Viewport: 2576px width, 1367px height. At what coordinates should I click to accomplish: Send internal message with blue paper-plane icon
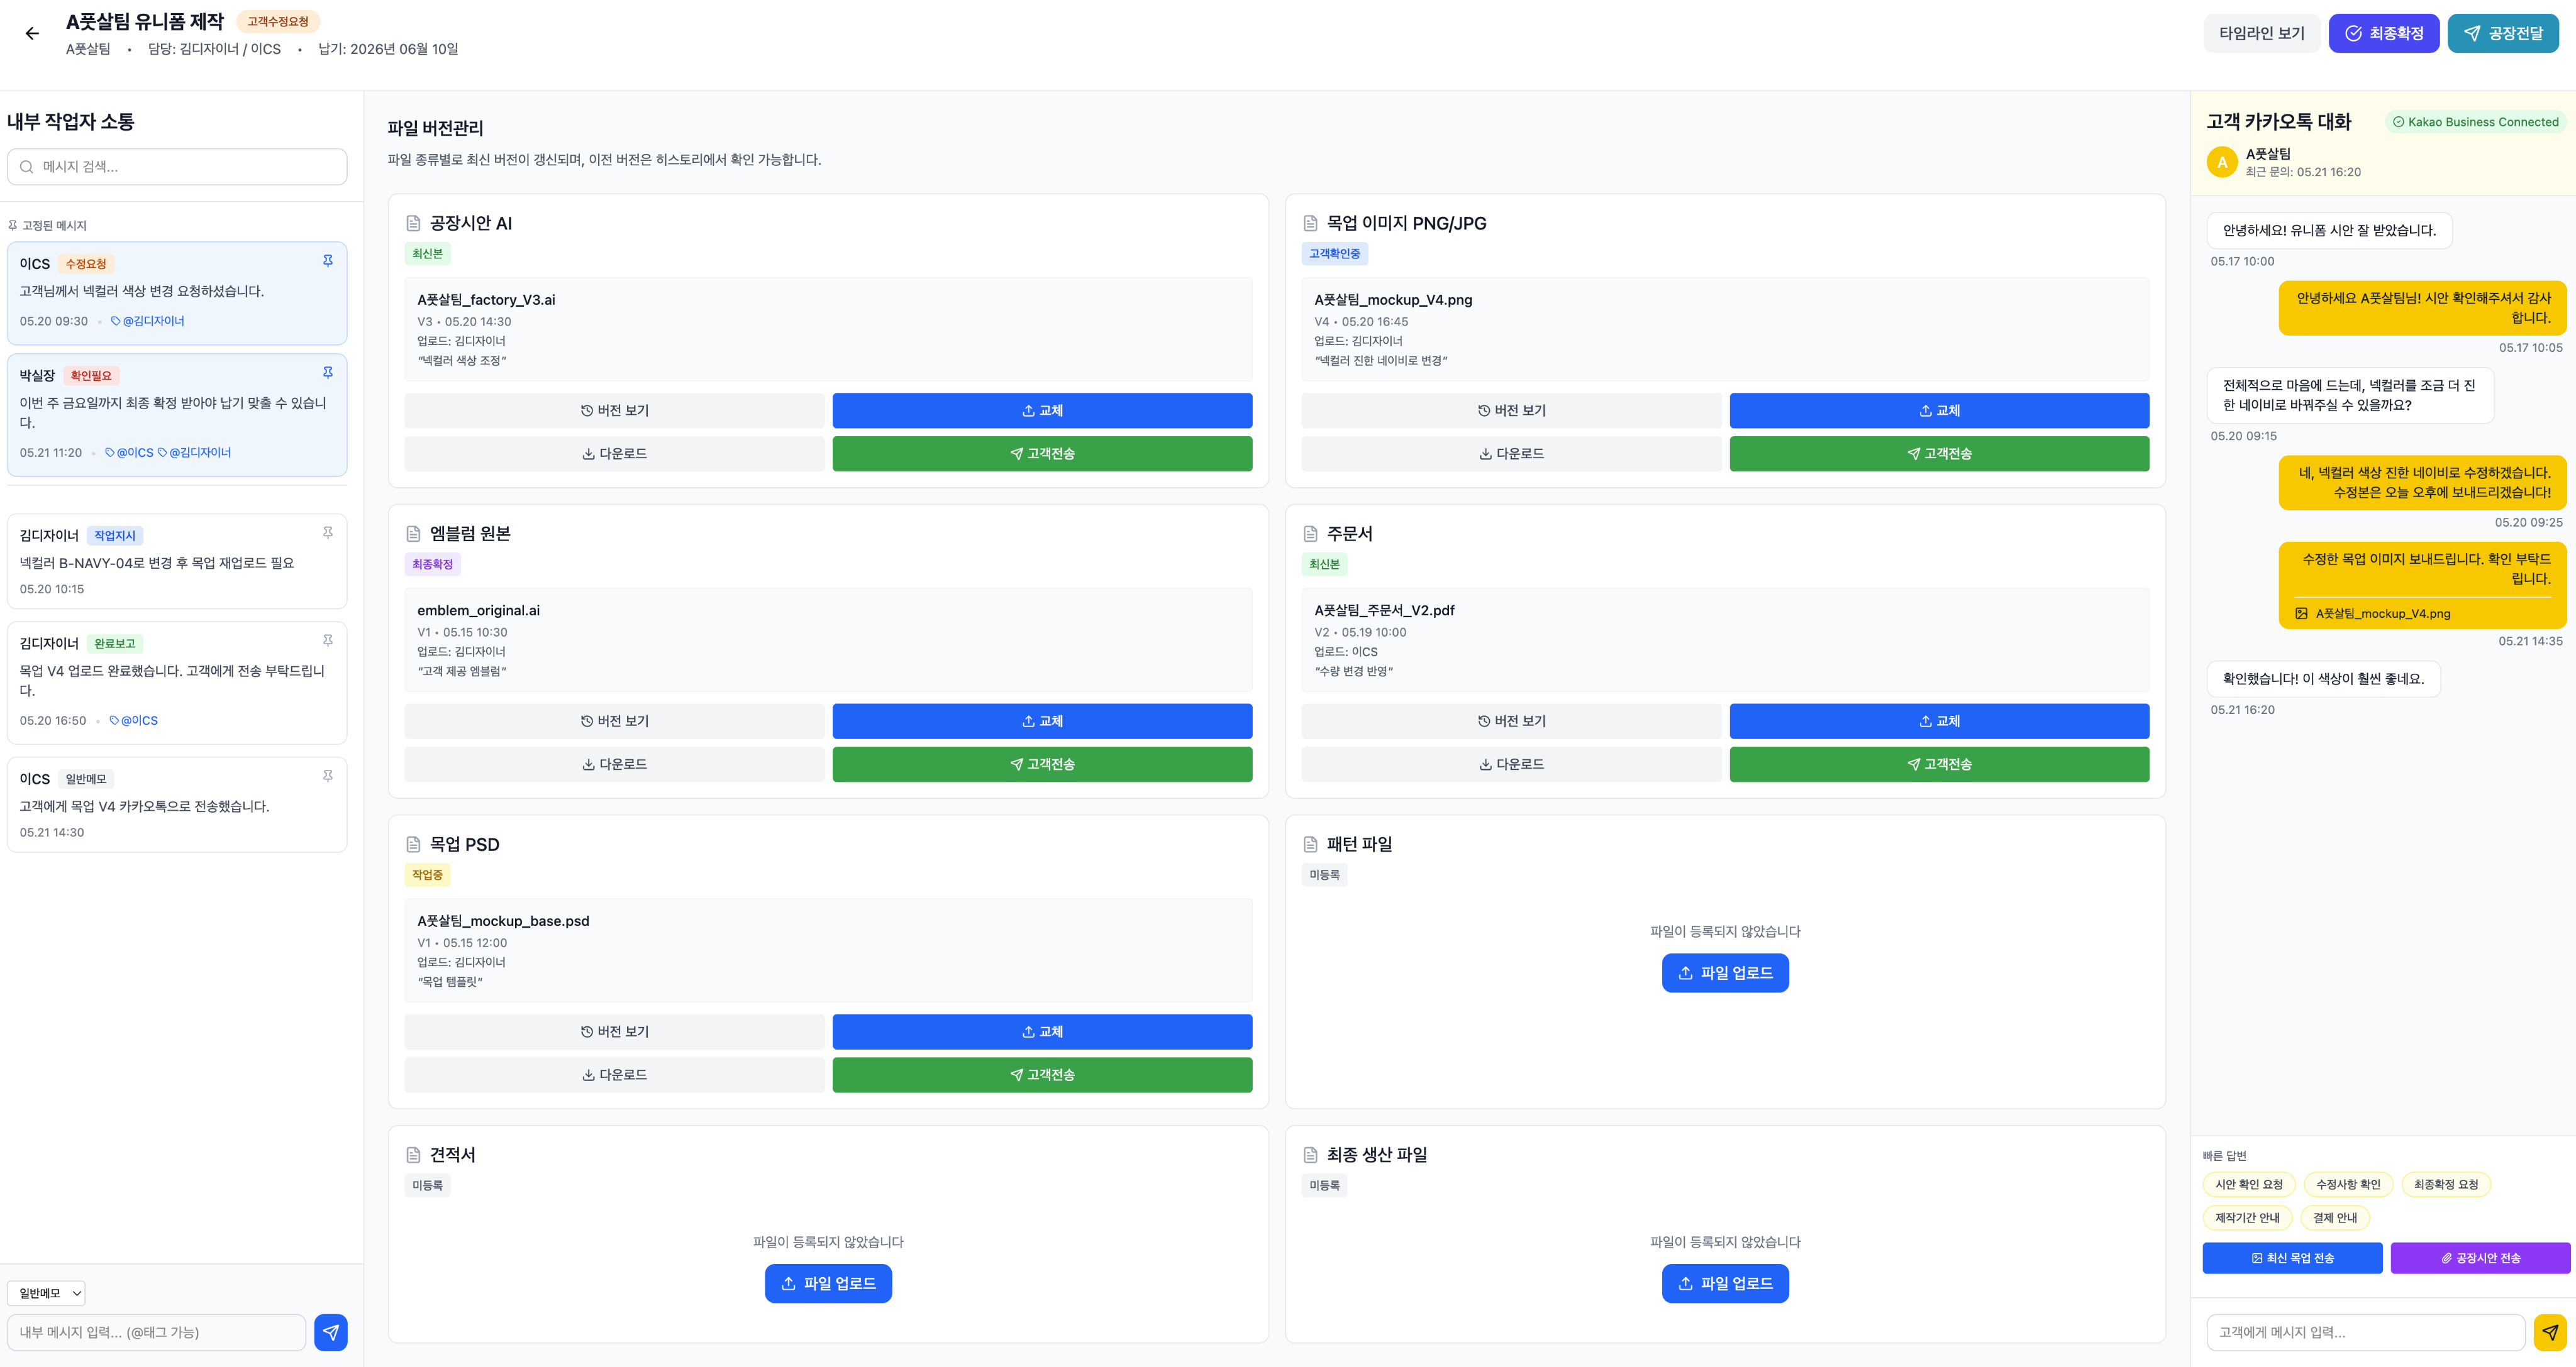tap(331, 1332)
